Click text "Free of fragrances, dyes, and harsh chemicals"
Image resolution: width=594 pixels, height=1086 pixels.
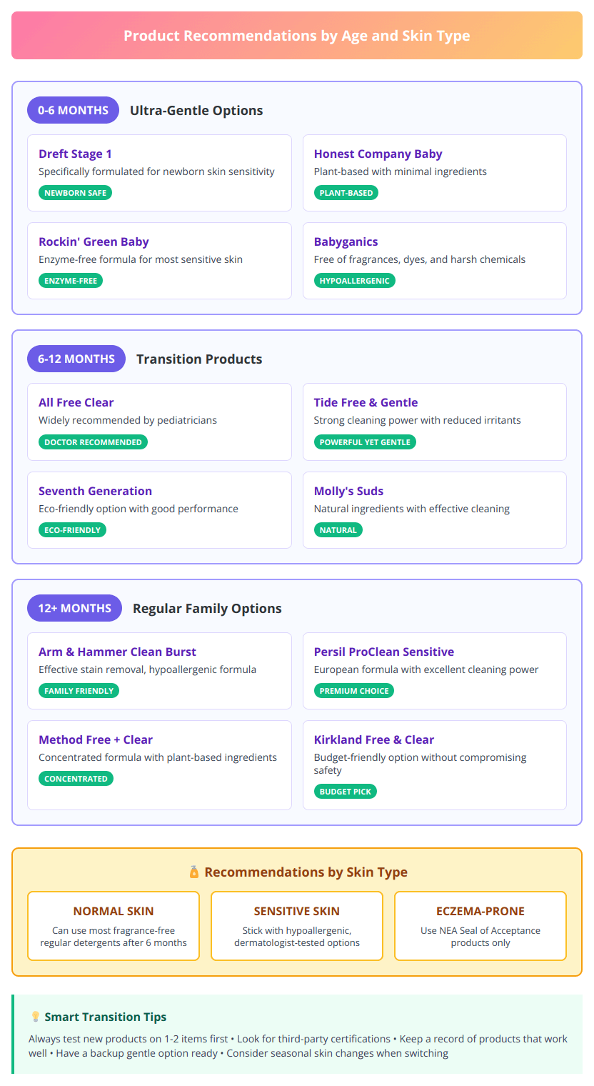click(420, 259)
